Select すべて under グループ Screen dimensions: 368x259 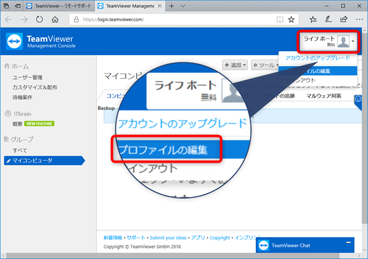tap(20, 150)
